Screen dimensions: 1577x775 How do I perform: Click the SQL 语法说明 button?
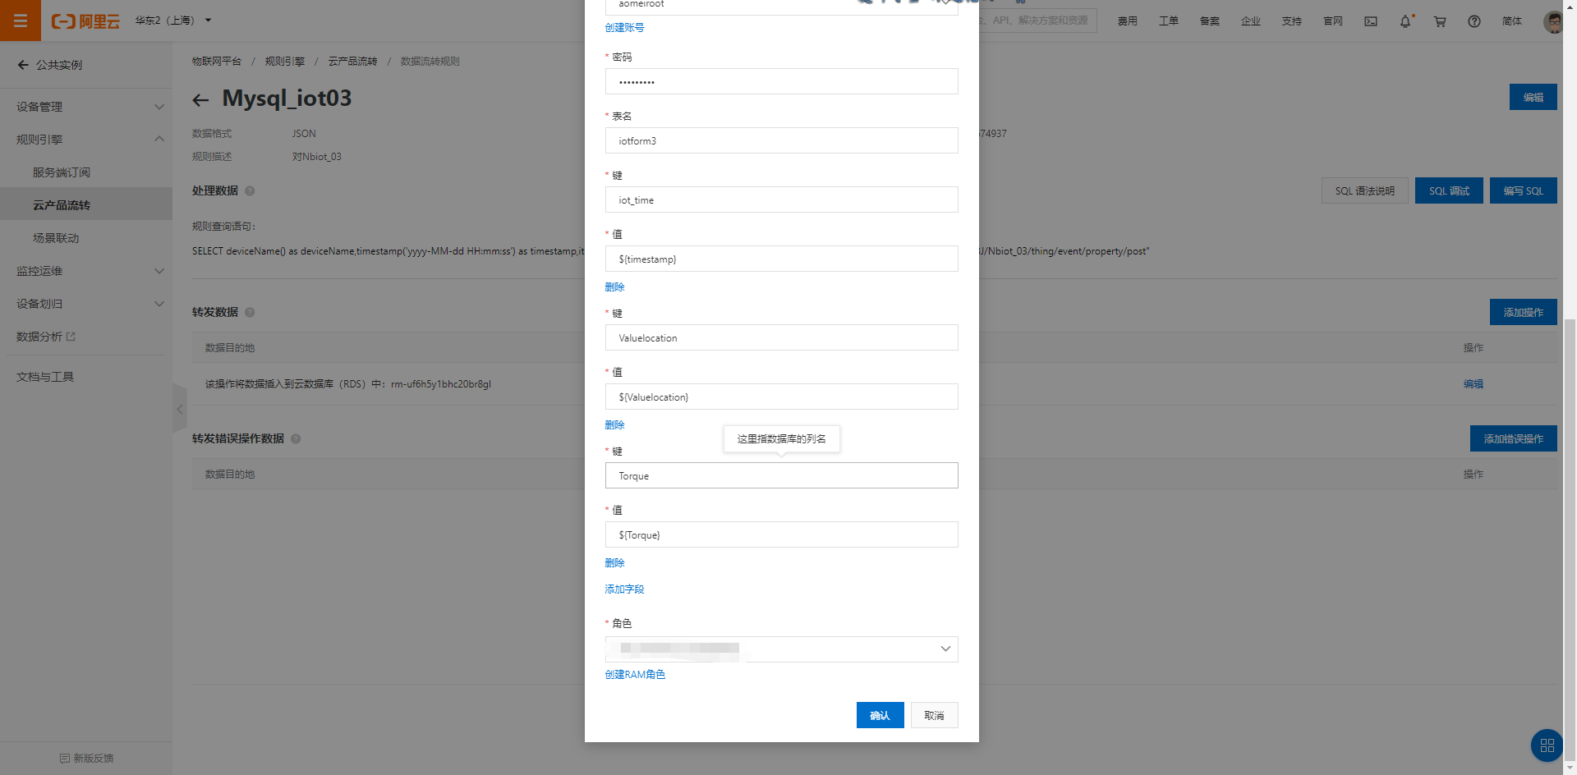coord(1364,190)
